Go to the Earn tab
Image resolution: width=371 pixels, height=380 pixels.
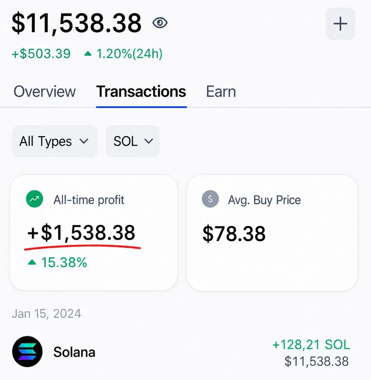[x=221, y=92]
